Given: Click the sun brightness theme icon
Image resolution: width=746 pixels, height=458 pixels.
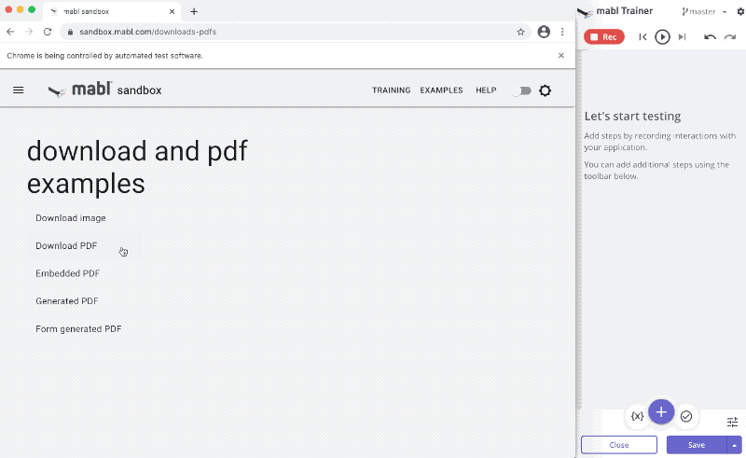Looking at the screenshot, I should tap(546, 90).
